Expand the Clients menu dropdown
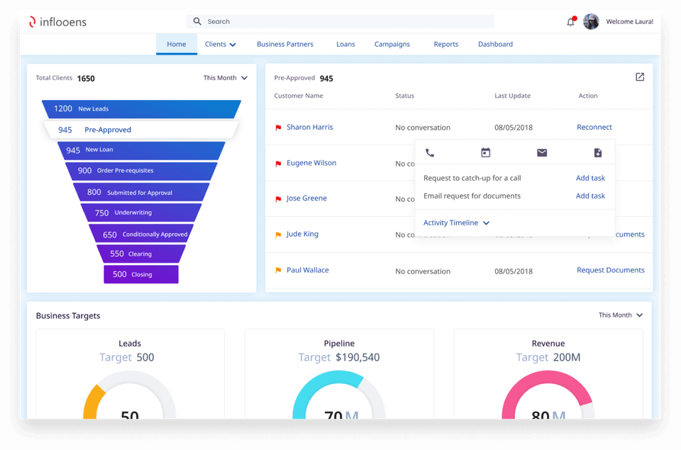Viewport: 681px width, 450px height. click(220, 44)
